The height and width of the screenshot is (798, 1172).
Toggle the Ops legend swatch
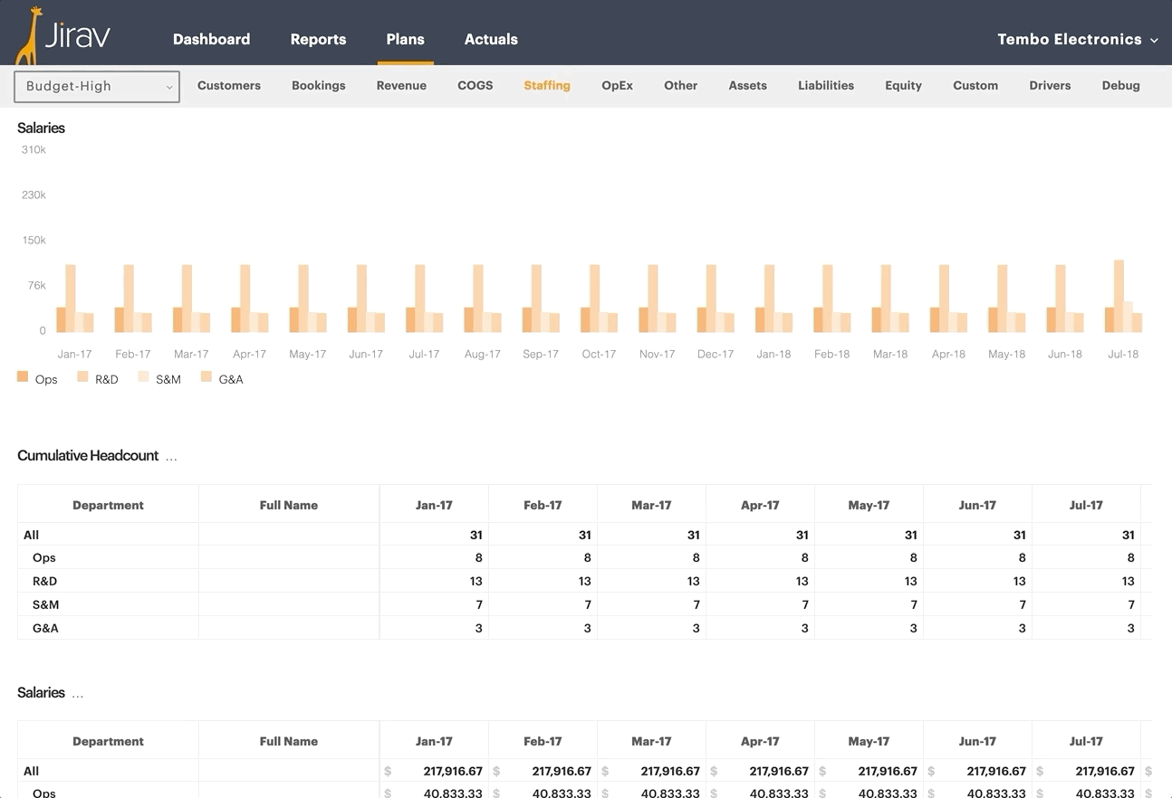23,377
